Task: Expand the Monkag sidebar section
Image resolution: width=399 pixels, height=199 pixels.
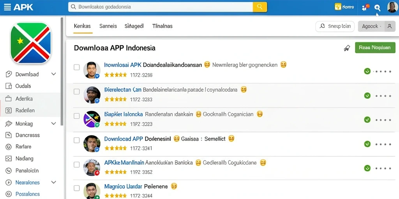Action: (x=53, y=124)
